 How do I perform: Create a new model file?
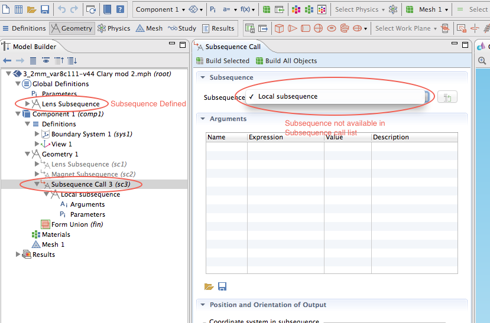(6, 9)
